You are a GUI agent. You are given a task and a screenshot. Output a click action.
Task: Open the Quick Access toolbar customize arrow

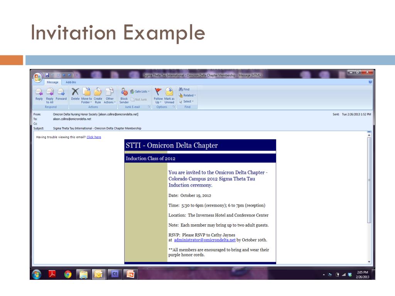point(77,75)
